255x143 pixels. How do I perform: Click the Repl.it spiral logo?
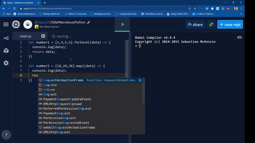click(16, 25)
